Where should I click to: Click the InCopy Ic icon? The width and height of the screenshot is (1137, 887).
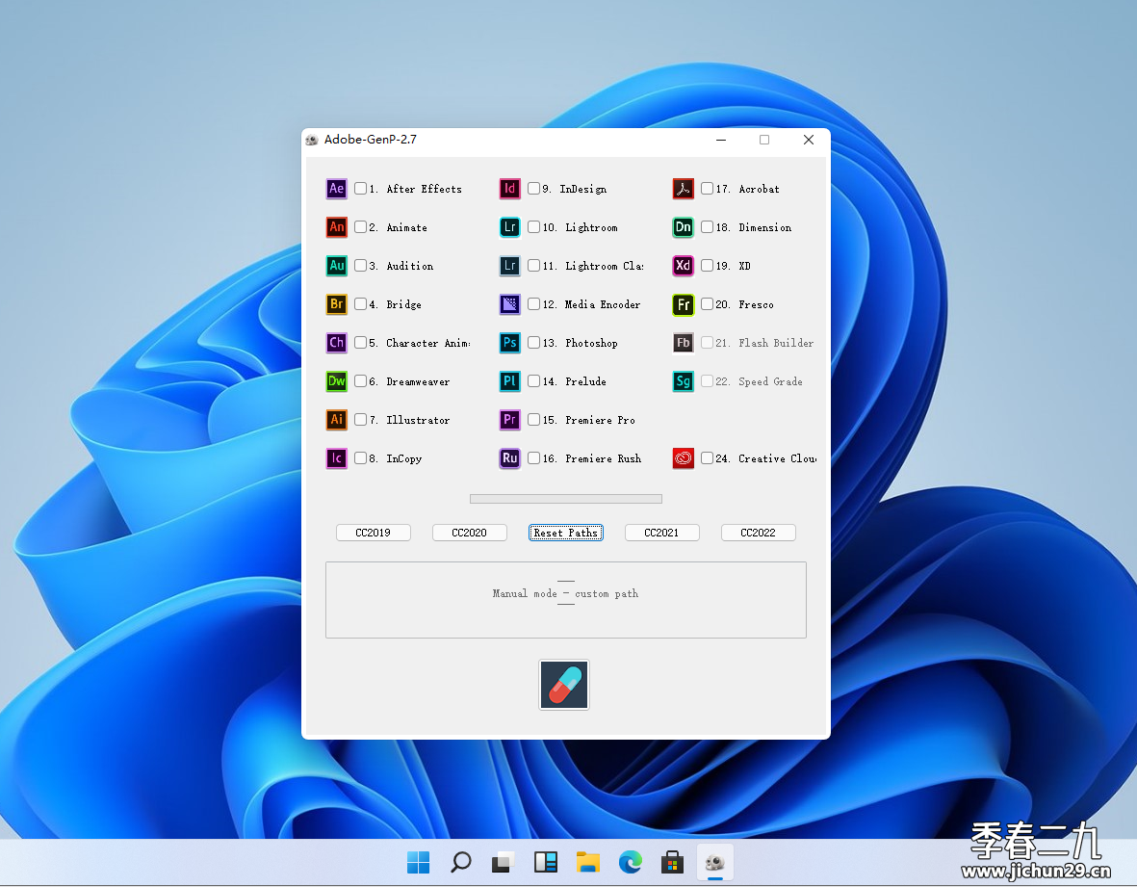click(x=336, y=458)
